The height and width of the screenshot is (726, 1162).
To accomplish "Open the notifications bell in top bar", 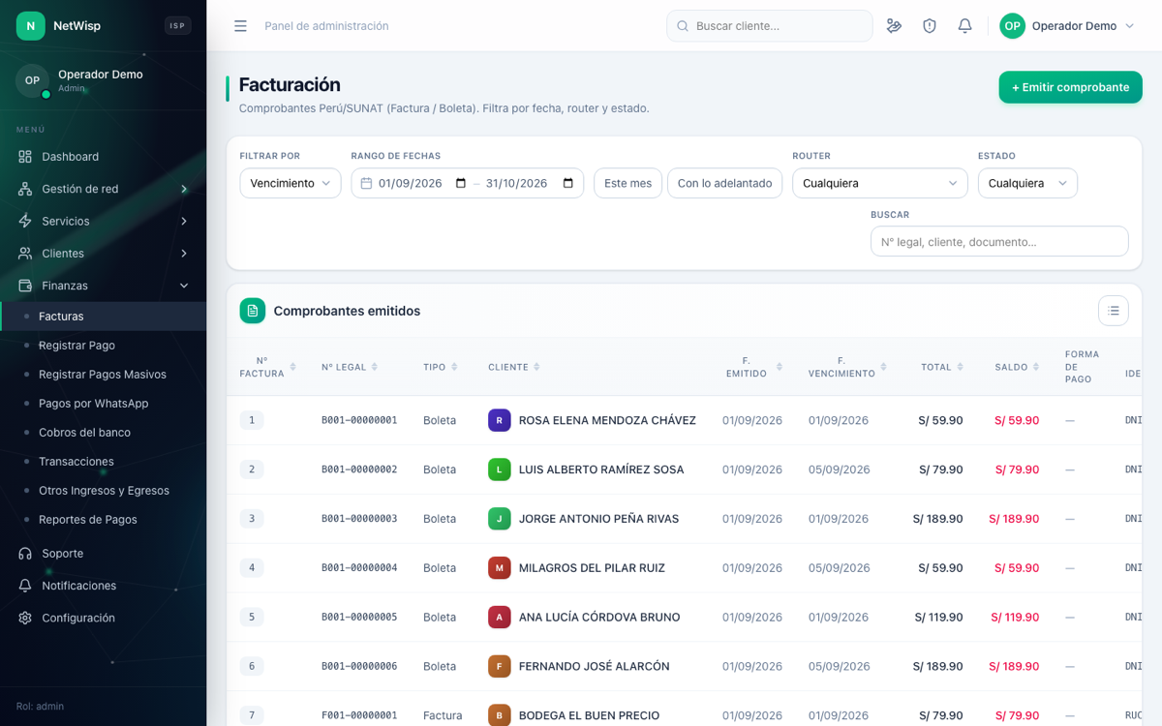I will 964,26.
